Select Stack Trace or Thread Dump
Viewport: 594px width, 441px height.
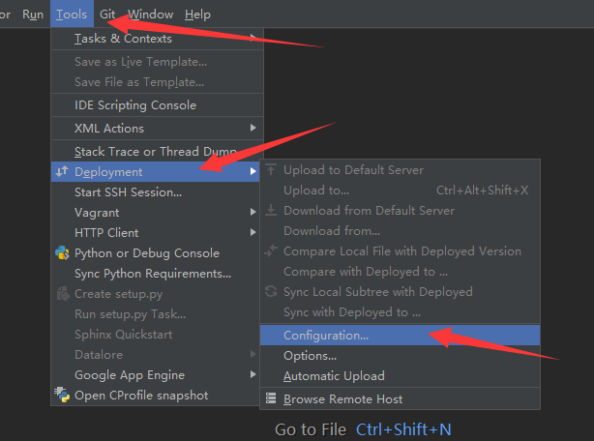[158, 152]
